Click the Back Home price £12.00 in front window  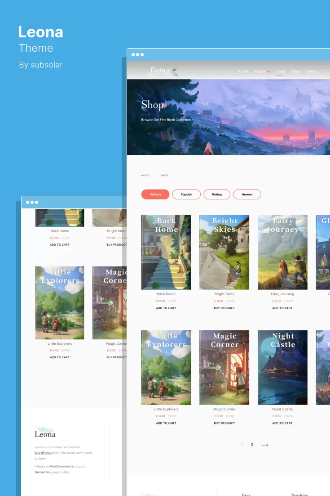[161, 301]
